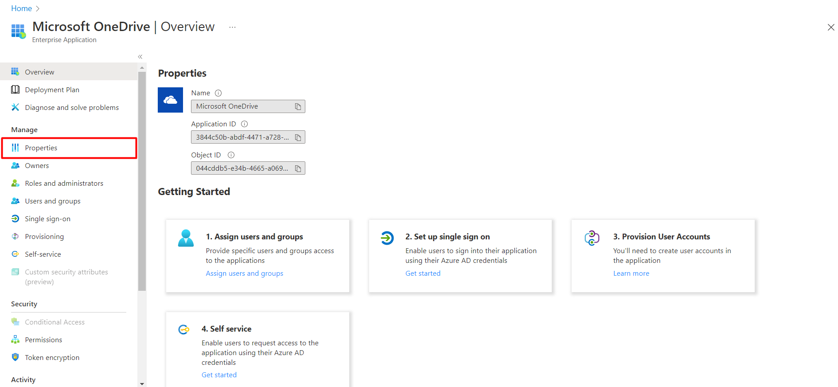This screenshot has height=387, width=838.
Task: Click the OneDrive cloud logo tile
Action: 170,100
